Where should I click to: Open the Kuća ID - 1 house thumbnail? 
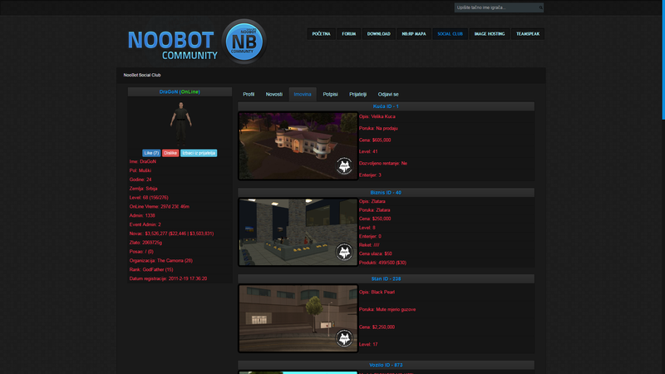(298, 145)
